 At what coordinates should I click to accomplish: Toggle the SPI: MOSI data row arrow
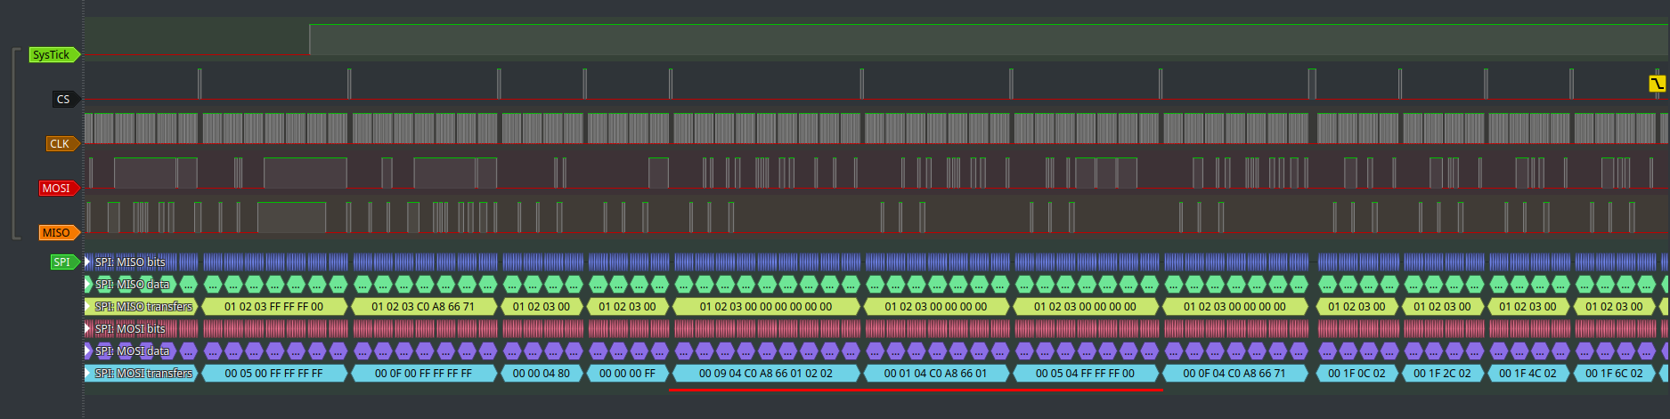click(87, 351)
